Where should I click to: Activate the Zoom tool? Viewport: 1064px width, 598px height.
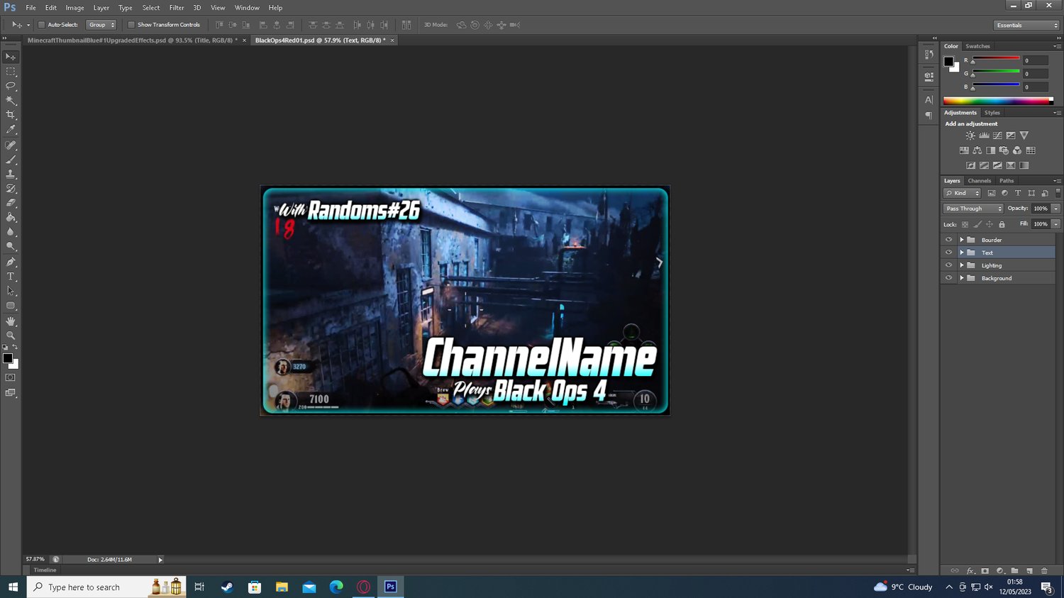(x=11, y=336)
